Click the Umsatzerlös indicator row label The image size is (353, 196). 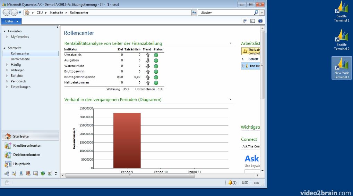coord(73,55)
